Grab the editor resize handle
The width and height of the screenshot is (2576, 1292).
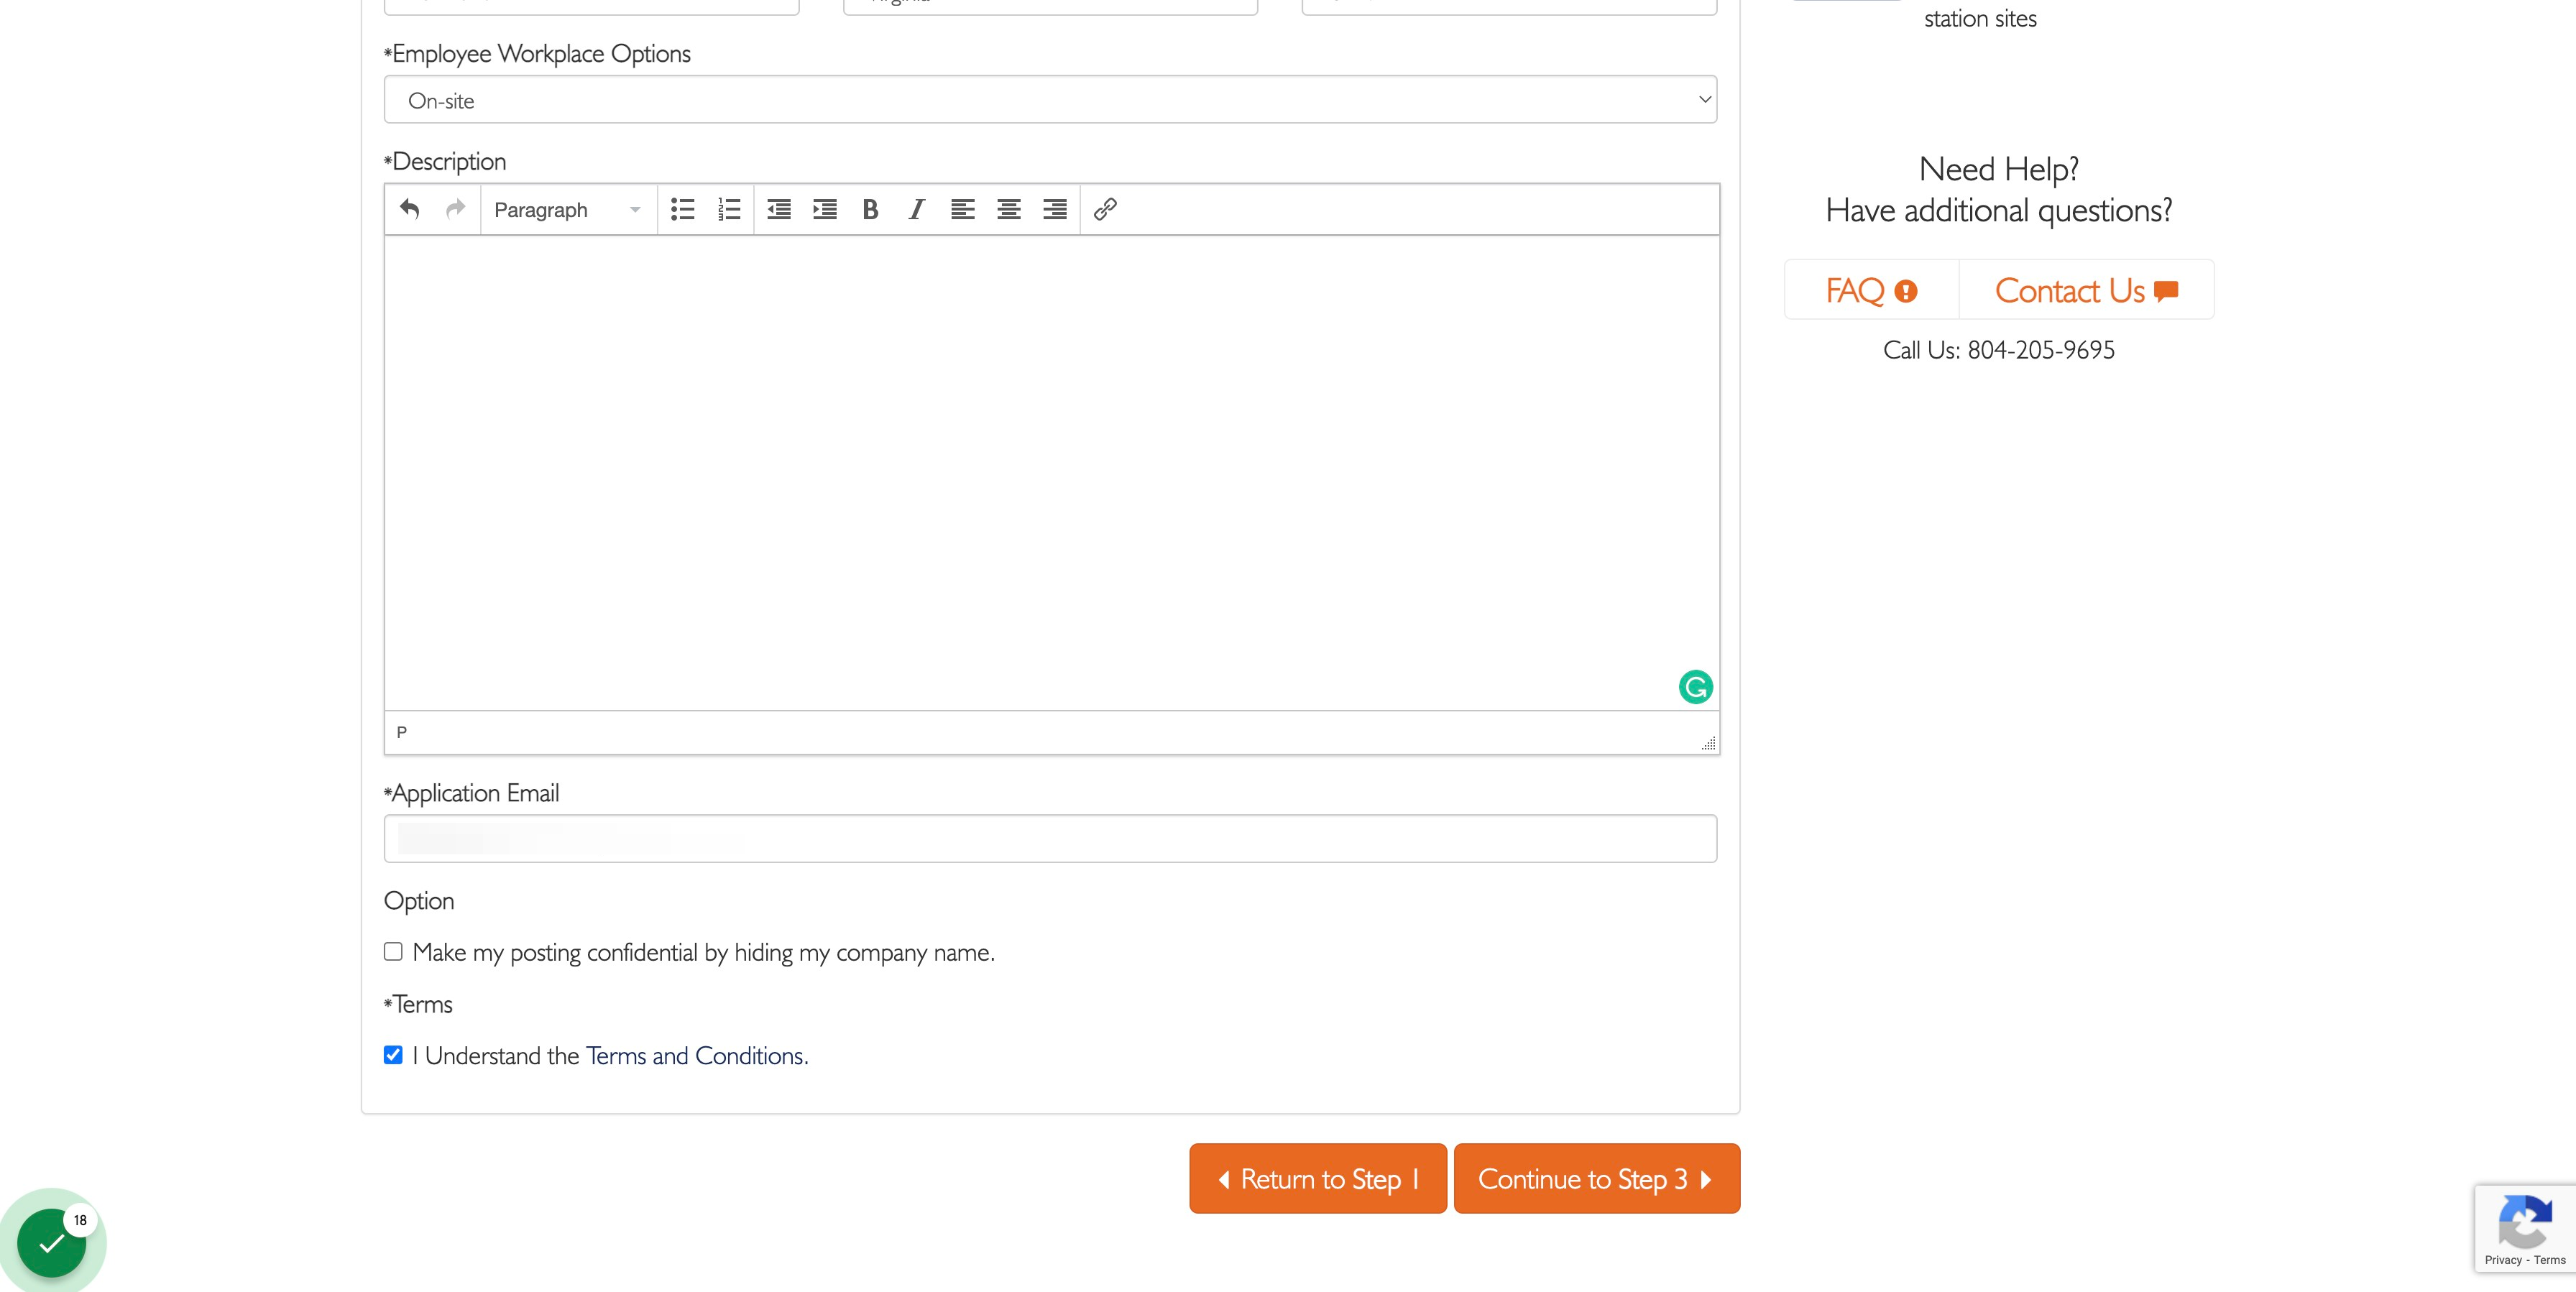pyautogui.click(x=1708, y=743)
